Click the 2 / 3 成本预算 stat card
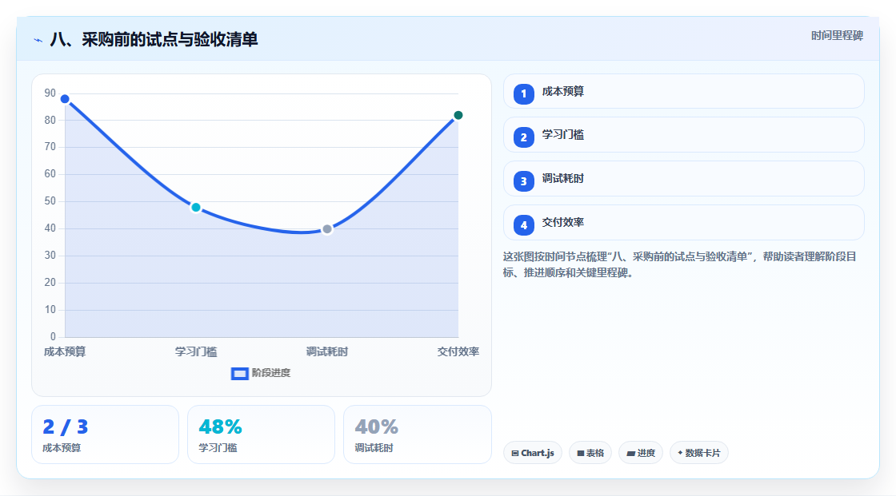 pos(105,434)
